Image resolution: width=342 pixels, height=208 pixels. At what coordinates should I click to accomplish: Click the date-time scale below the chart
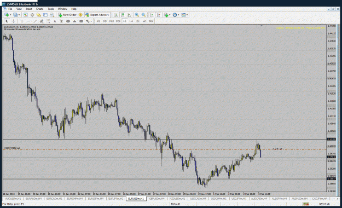tap(165, 194)
